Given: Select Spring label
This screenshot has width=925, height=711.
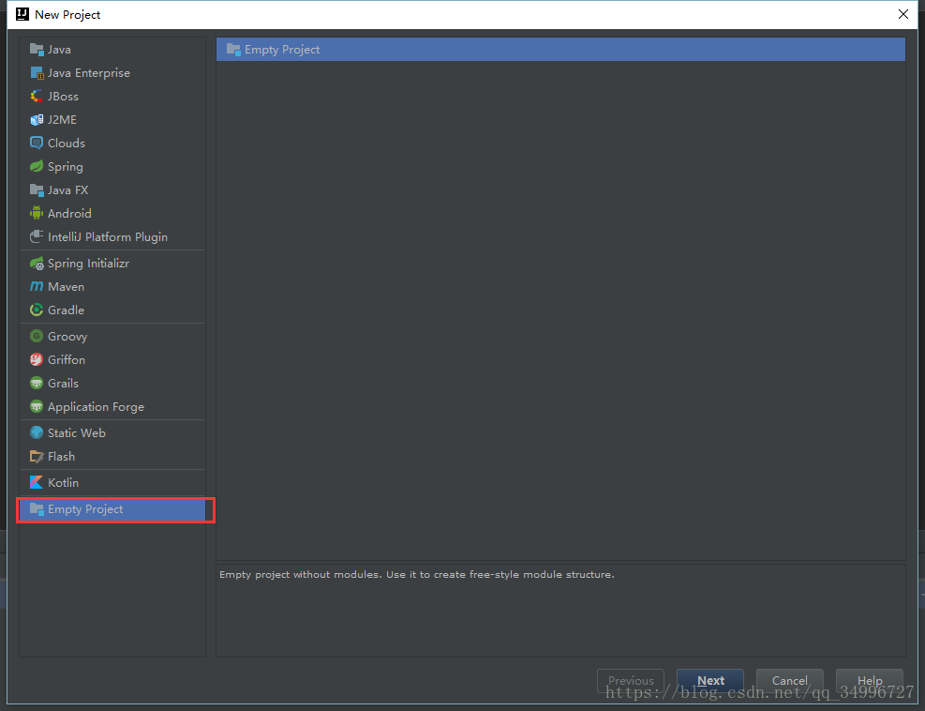Looking at the screenshot, I should coord(66,167).
